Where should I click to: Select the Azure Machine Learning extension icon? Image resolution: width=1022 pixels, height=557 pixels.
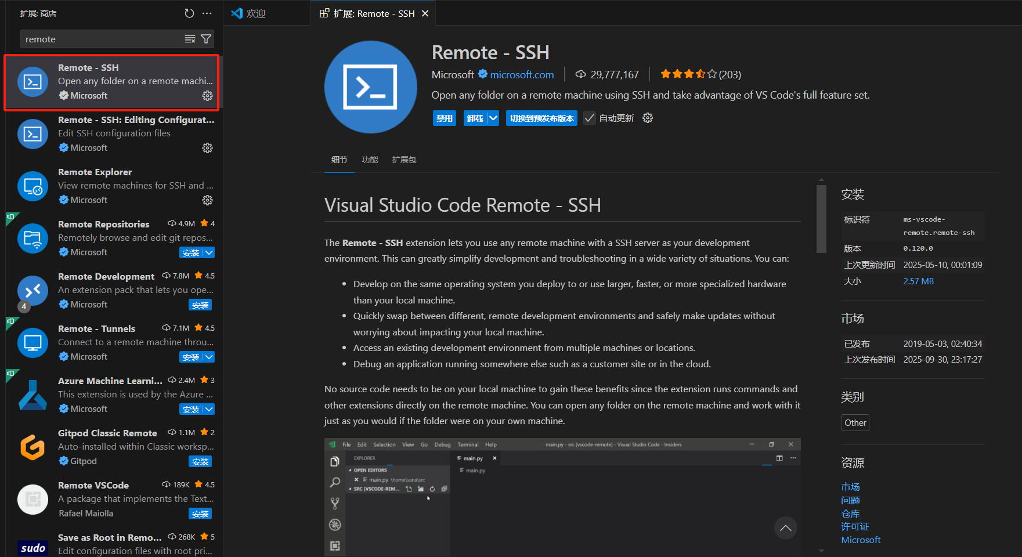tap(32, 395)
